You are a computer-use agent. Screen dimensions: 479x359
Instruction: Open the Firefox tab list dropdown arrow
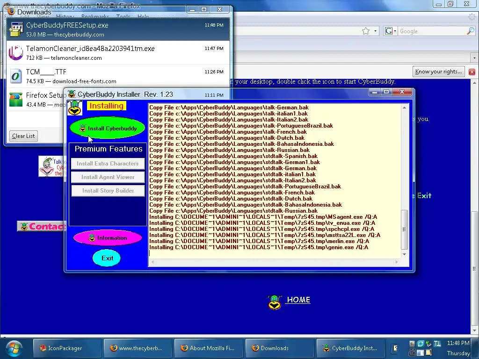coord(474,57)
